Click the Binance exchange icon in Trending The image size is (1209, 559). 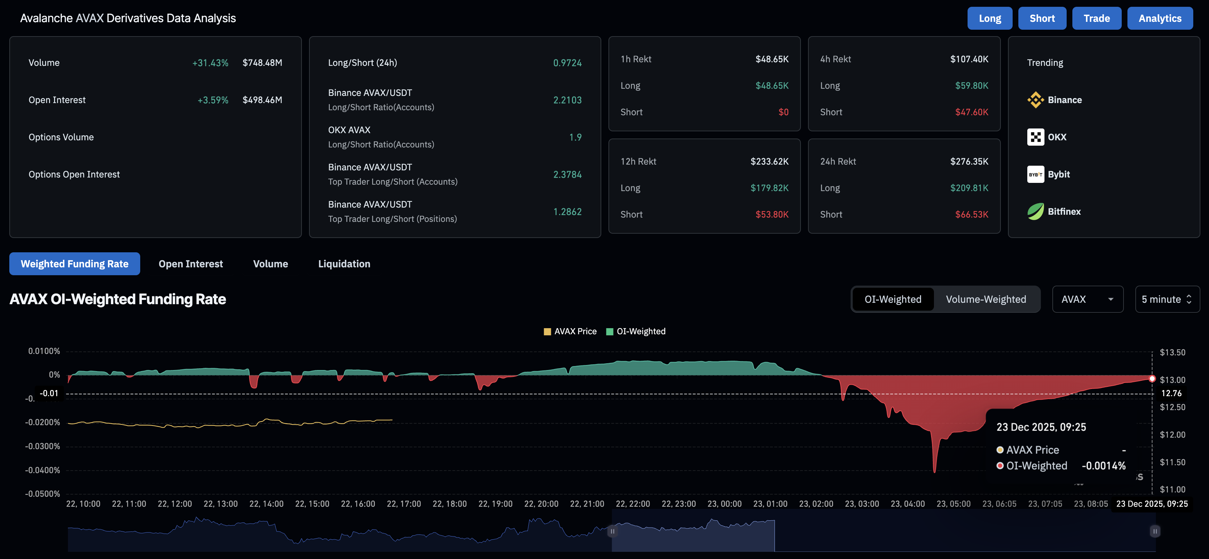(1036, 99)
